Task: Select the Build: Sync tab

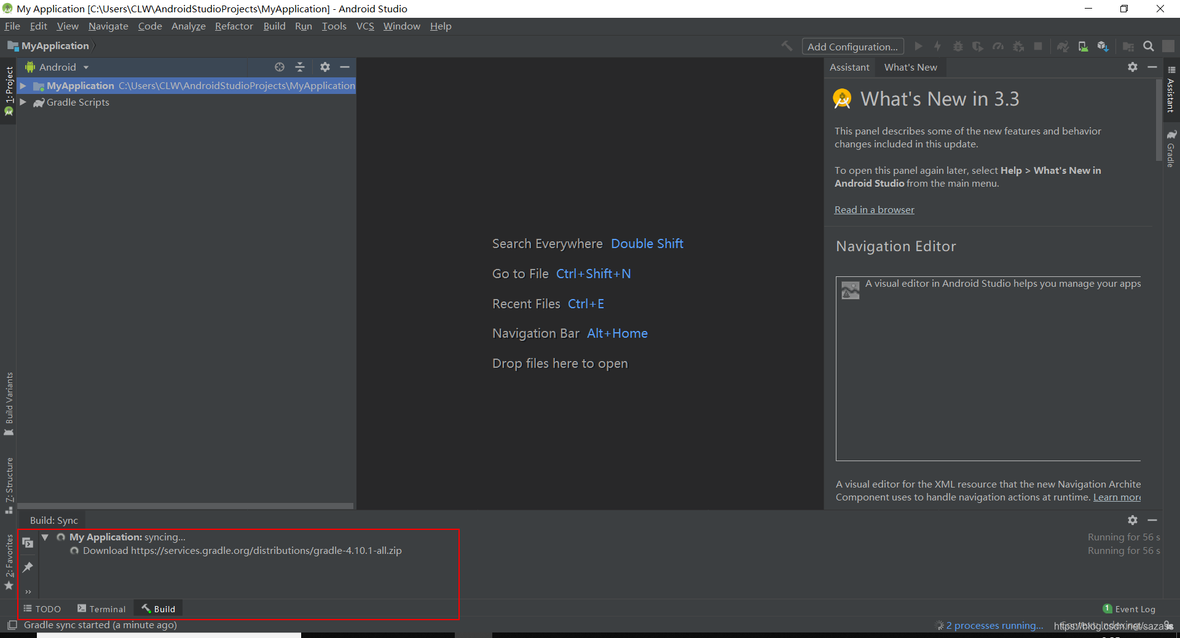Action: (54, 520)
